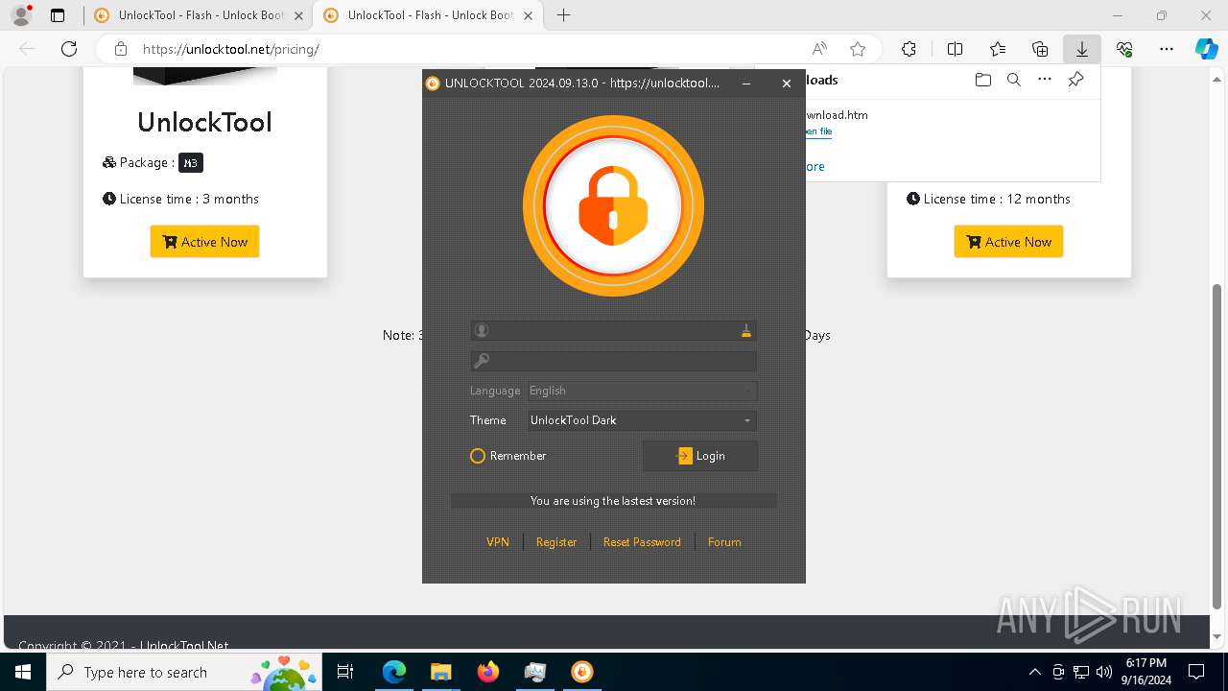Open the browser Extensions icon
The width and height of the screenshot is (1228, 691).
coord(909,49)
